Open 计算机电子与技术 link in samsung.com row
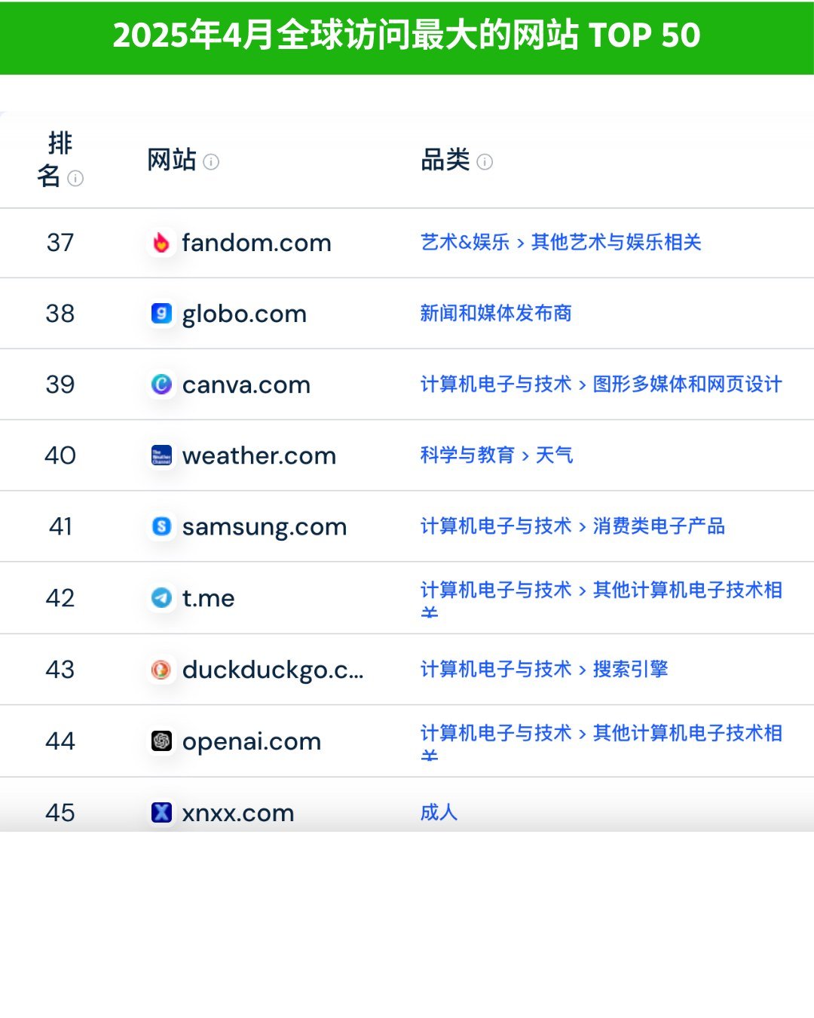 496,526
